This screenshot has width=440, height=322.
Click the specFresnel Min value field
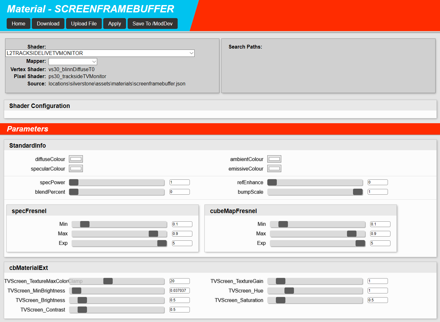(x=182, y=224)
